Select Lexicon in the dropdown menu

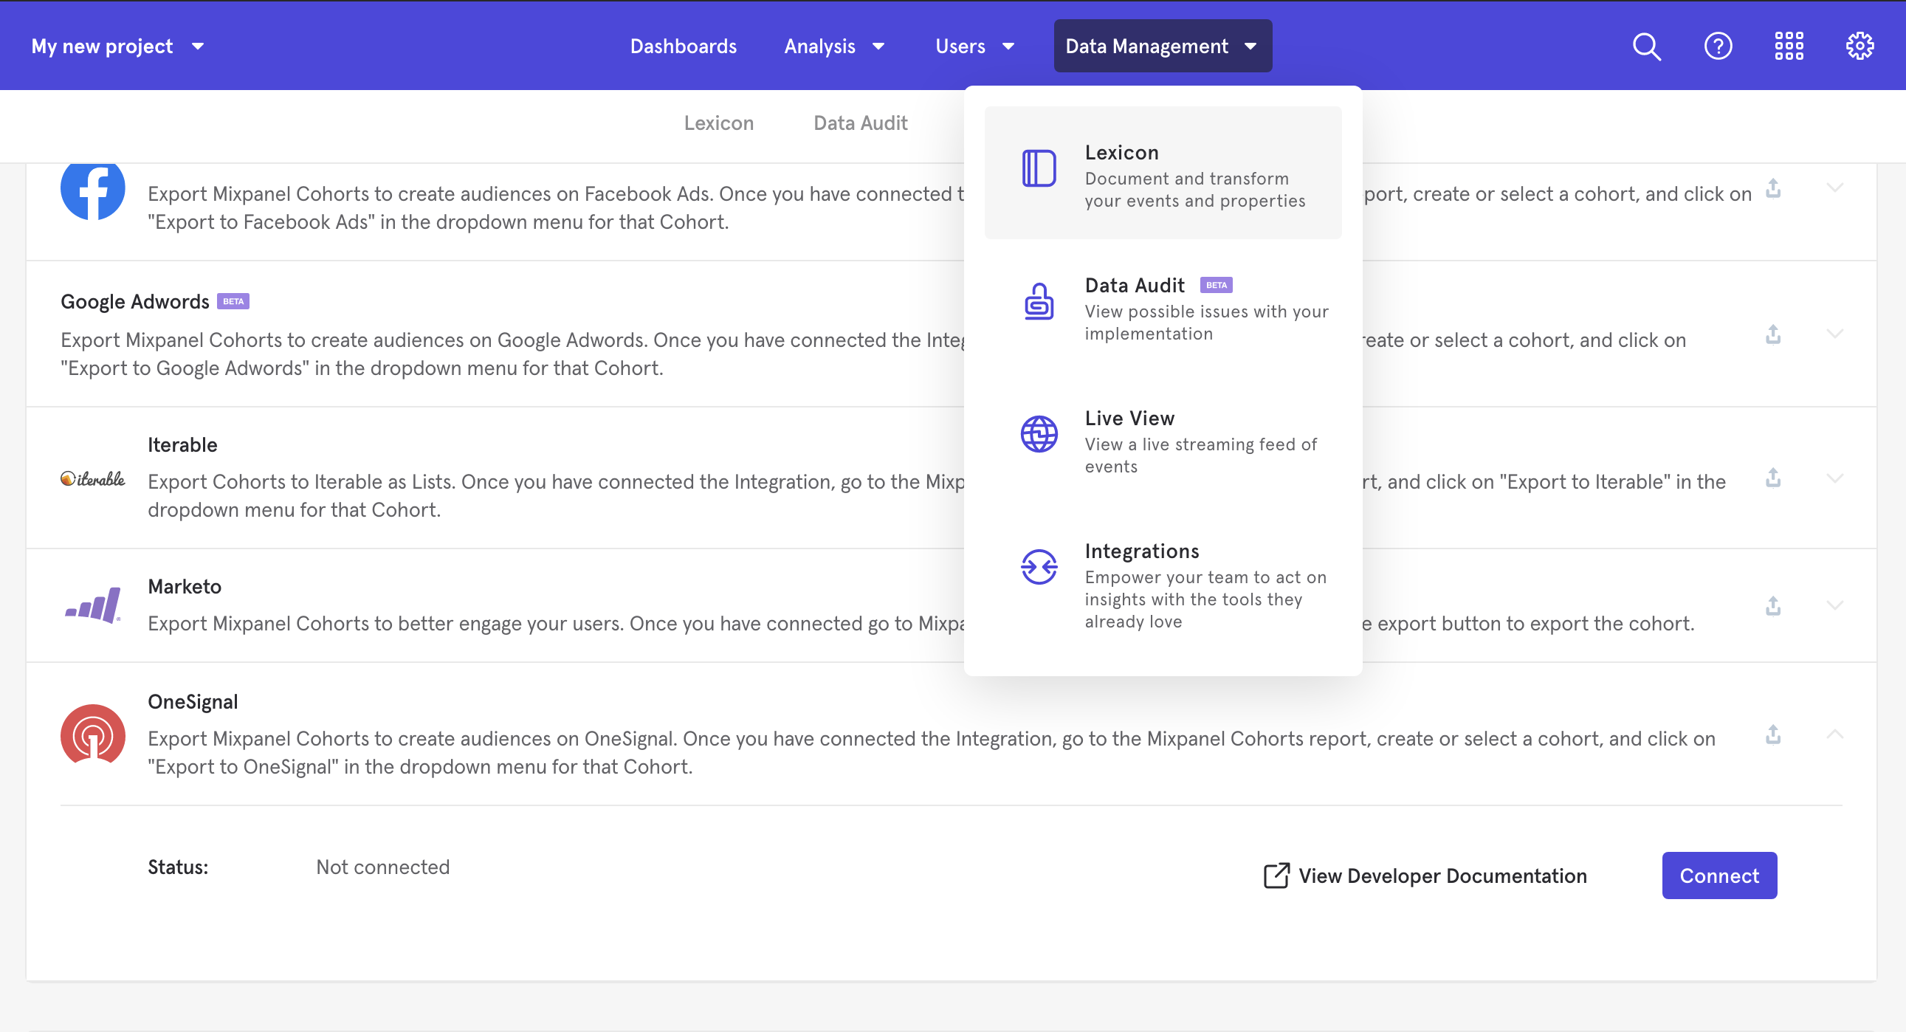click(x=1163, y=173)
